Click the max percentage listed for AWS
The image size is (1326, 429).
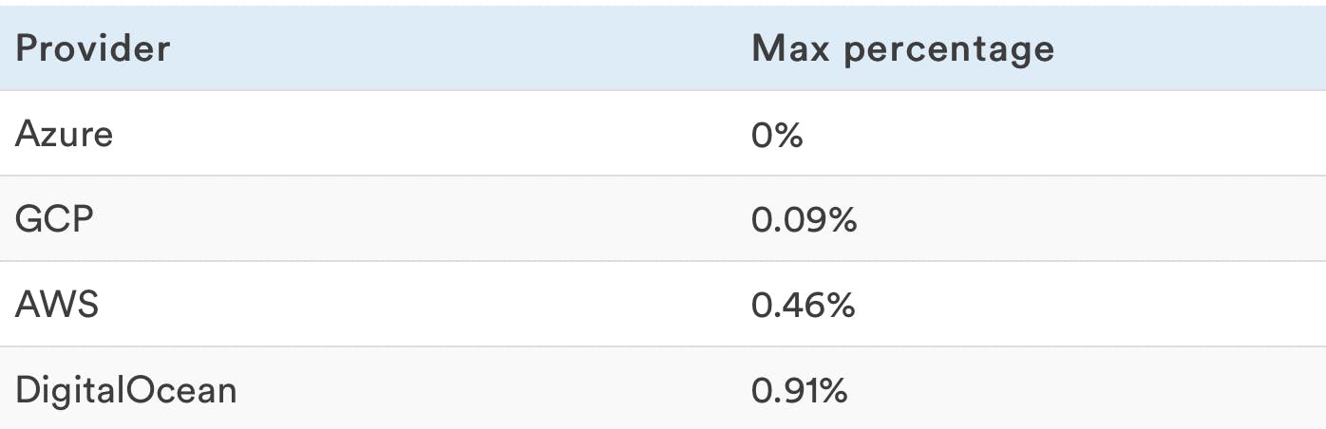coord(804,306)
